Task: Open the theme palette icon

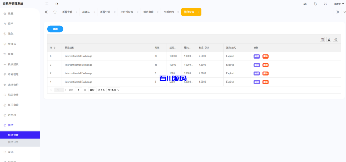Action: click(x=305, y=4)
